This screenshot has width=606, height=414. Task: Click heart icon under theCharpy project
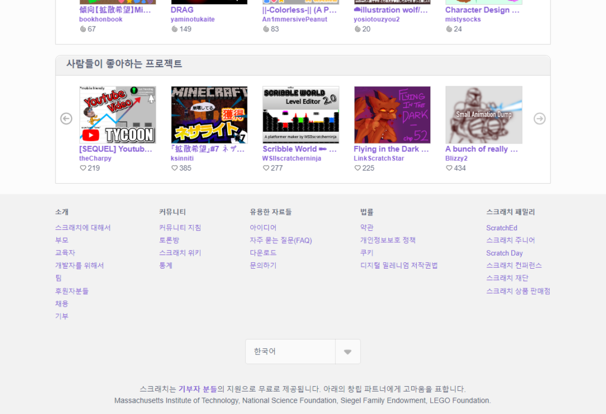pyautogui.click(x=83, y=168)
